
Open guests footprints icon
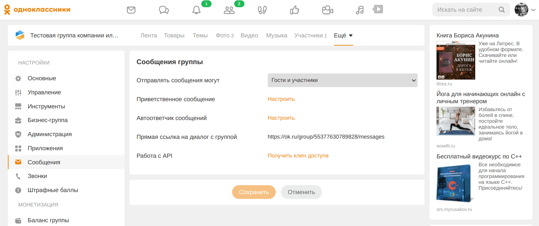coord(262,10)
